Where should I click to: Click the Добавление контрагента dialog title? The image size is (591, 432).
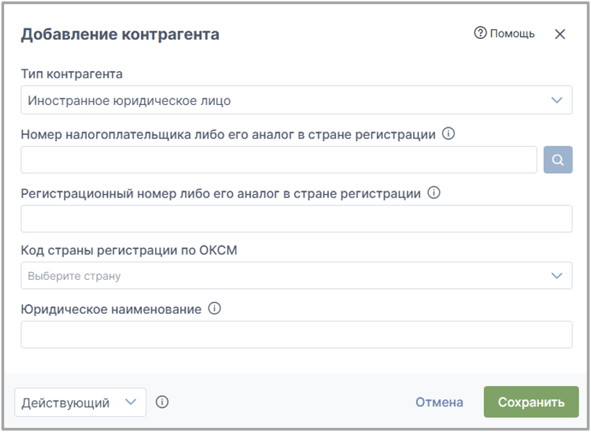[x=120, y=34]
